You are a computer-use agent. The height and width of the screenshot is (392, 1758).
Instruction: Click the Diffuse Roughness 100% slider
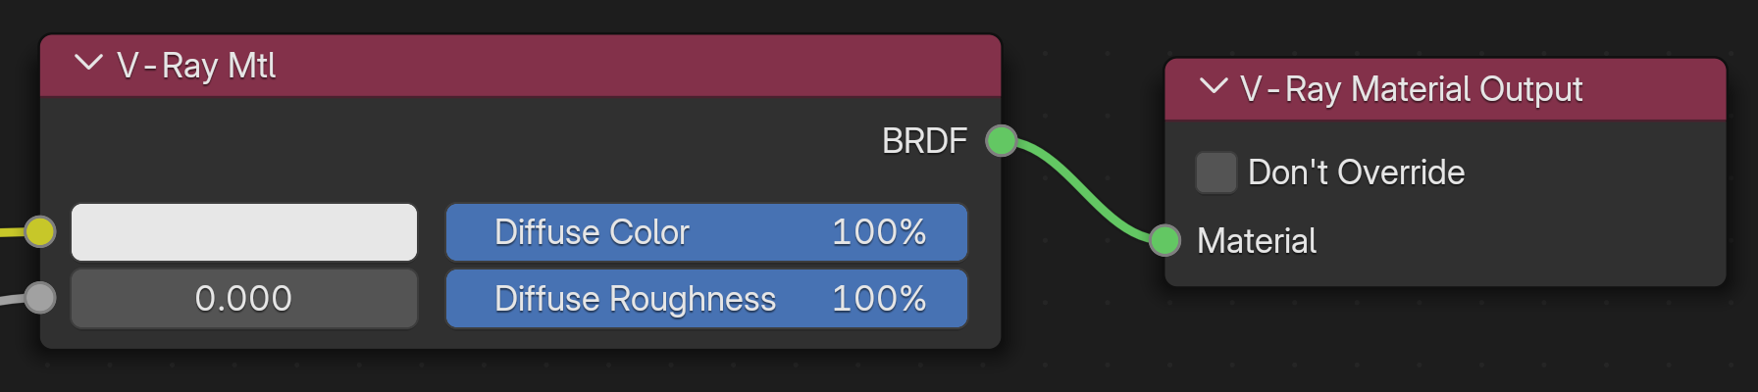[706, 299]
